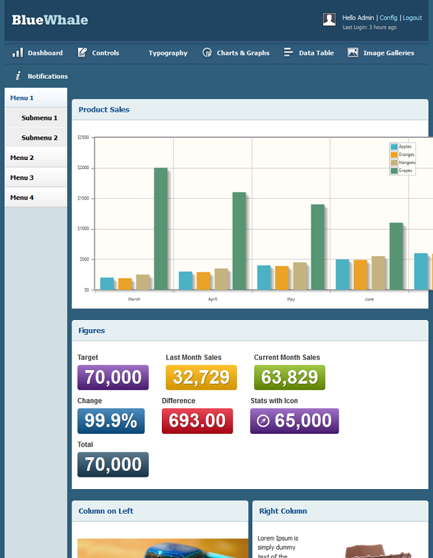
Task: Open the Typography navigation item
Action: coord(168,53)
